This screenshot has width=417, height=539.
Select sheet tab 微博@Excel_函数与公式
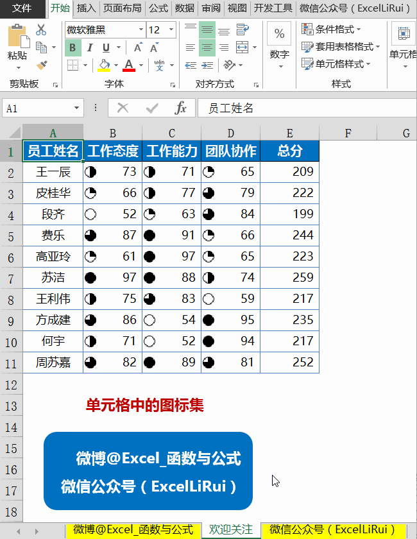[133, 530]
